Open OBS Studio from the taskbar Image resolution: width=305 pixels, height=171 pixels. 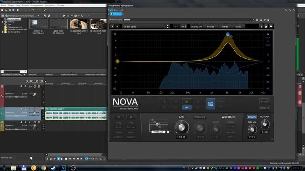point(73,168)
